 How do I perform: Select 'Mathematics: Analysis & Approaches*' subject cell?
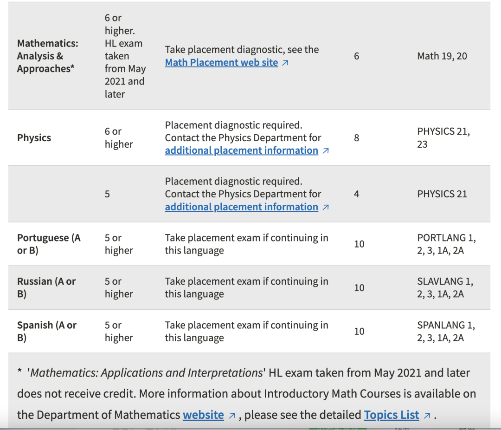(48, 56)
